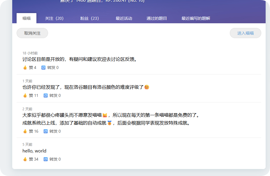The image size is (270, 176).
Task: Click the 取消关注 button
Action: click(x=32, y=33)
